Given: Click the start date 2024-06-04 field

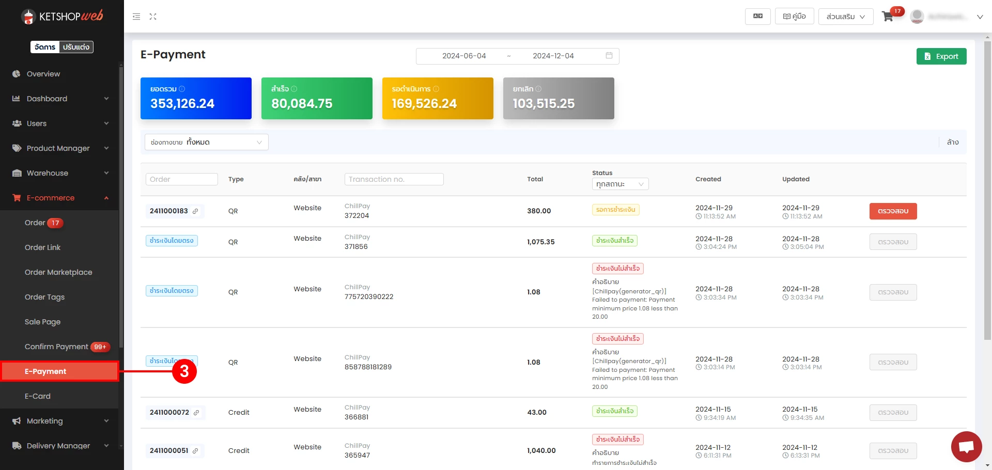Looking at the screenshot, I should click(x=464, y=56).
